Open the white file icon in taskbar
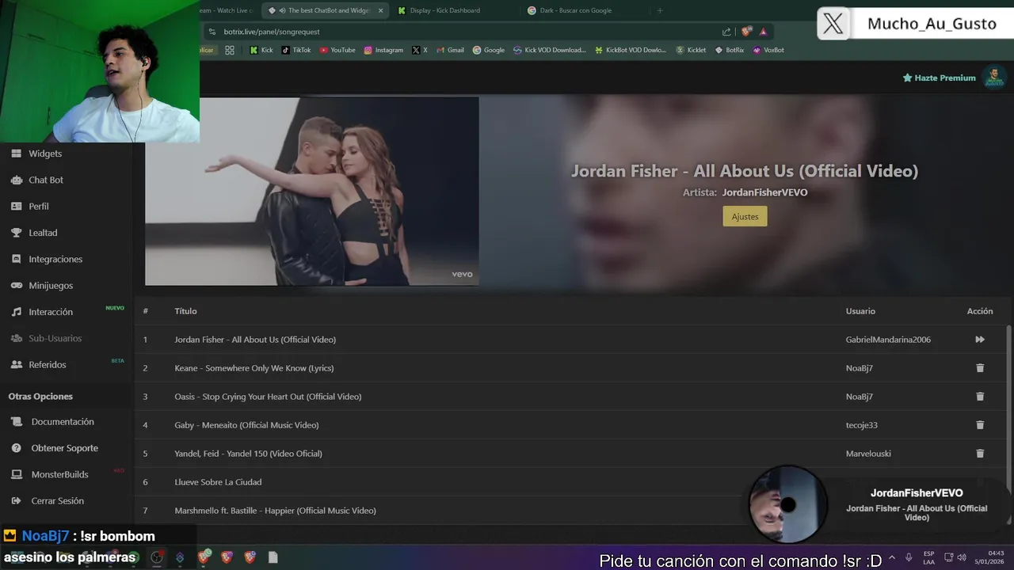Viewport: 1014px width, 570px height. pos(273,557)
